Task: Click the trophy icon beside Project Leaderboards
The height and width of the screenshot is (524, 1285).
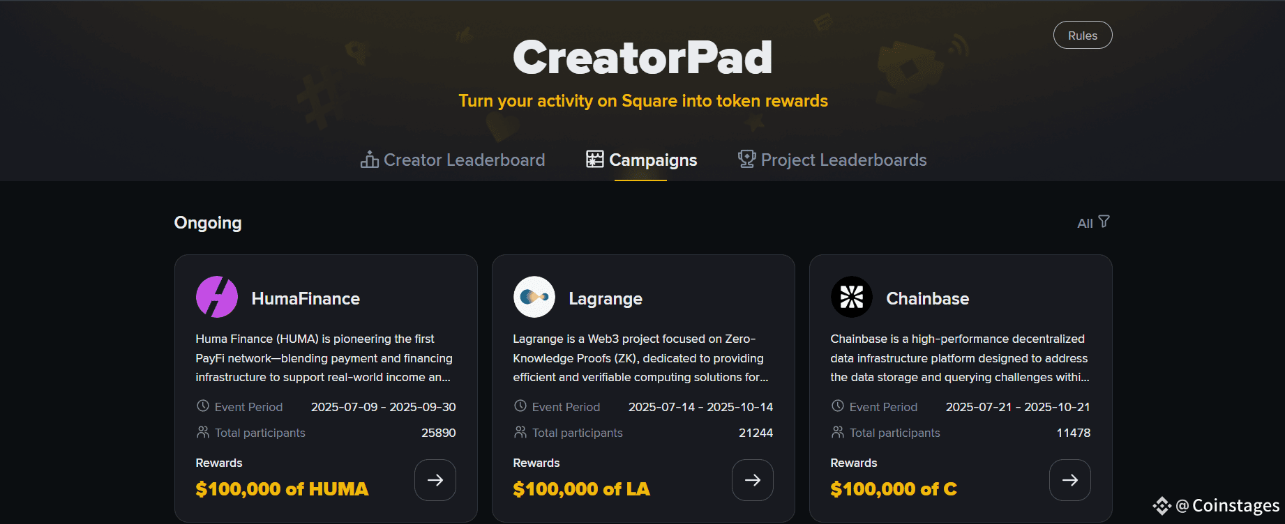Action: [747, 159]
